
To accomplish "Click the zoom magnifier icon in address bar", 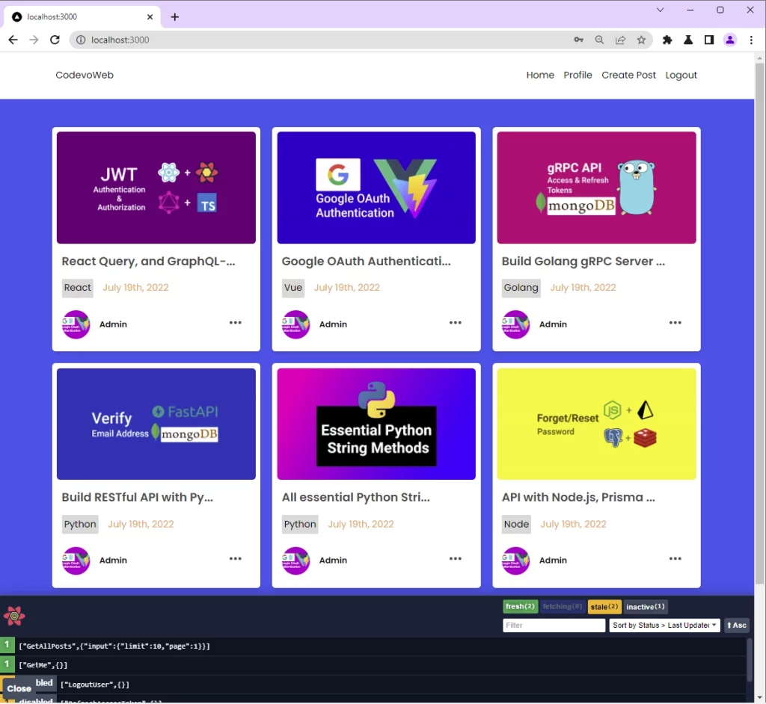I will [x=599, y=40].
